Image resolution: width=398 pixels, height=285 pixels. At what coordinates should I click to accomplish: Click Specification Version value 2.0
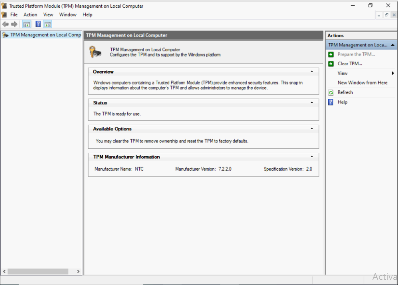[x=309, y=169]
